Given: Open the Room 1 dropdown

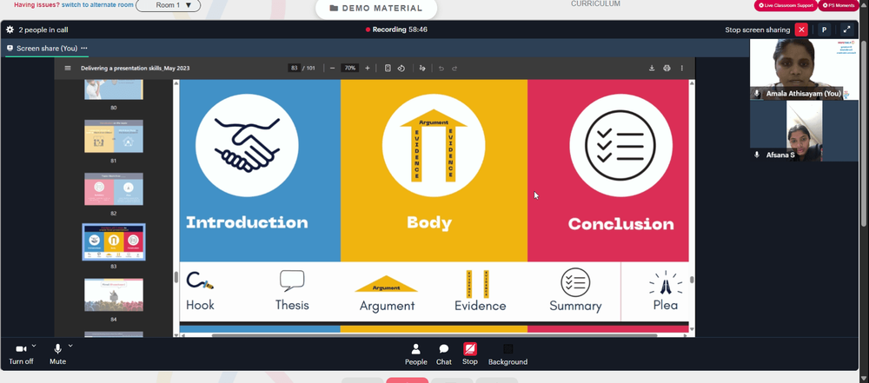Looking at the screenshot, I should (x=169, y=5).
